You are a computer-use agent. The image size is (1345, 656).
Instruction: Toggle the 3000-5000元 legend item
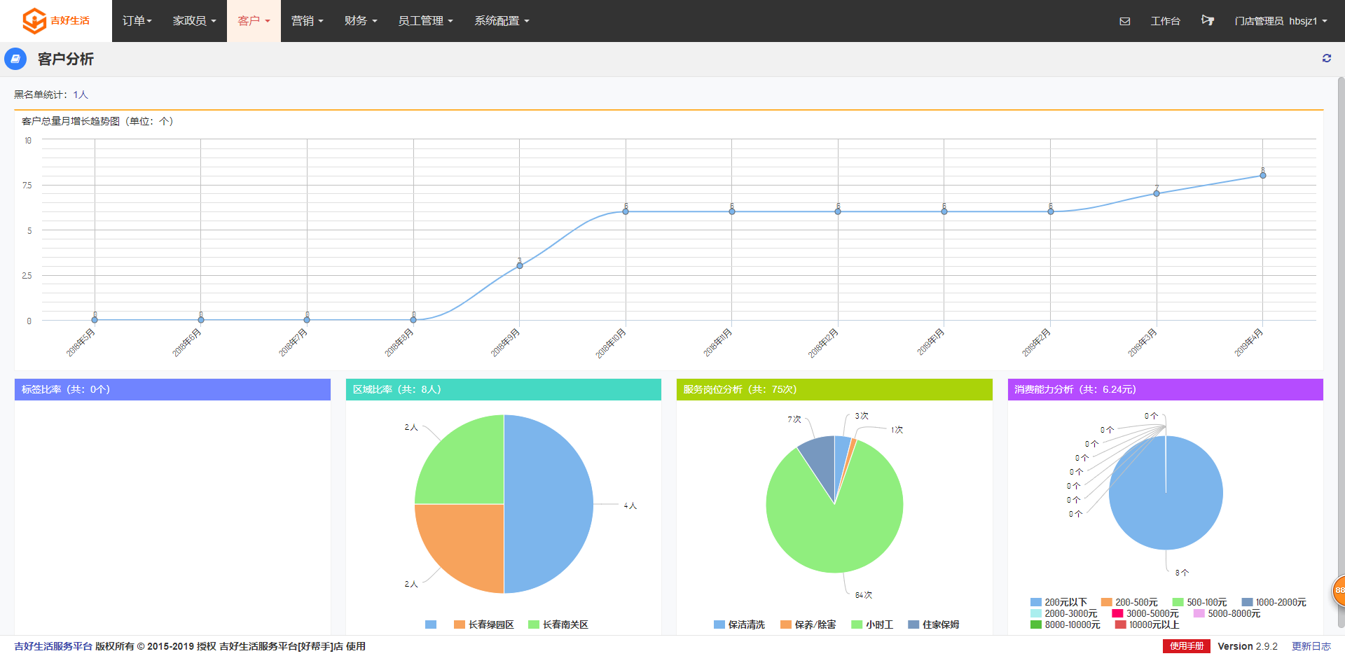(x=1145, y=613)
